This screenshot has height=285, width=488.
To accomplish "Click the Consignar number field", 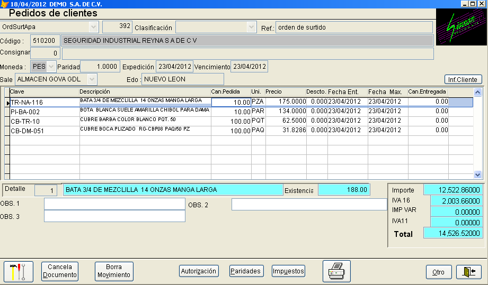I will coord(45,53).
